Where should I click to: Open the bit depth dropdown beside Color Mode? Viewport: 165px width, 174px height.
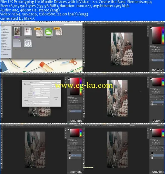tap(45, 95)
